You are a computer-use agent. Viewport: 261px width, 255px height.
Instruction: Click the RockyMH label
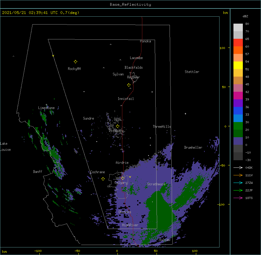pyautogui.click(x=74, y=69)
